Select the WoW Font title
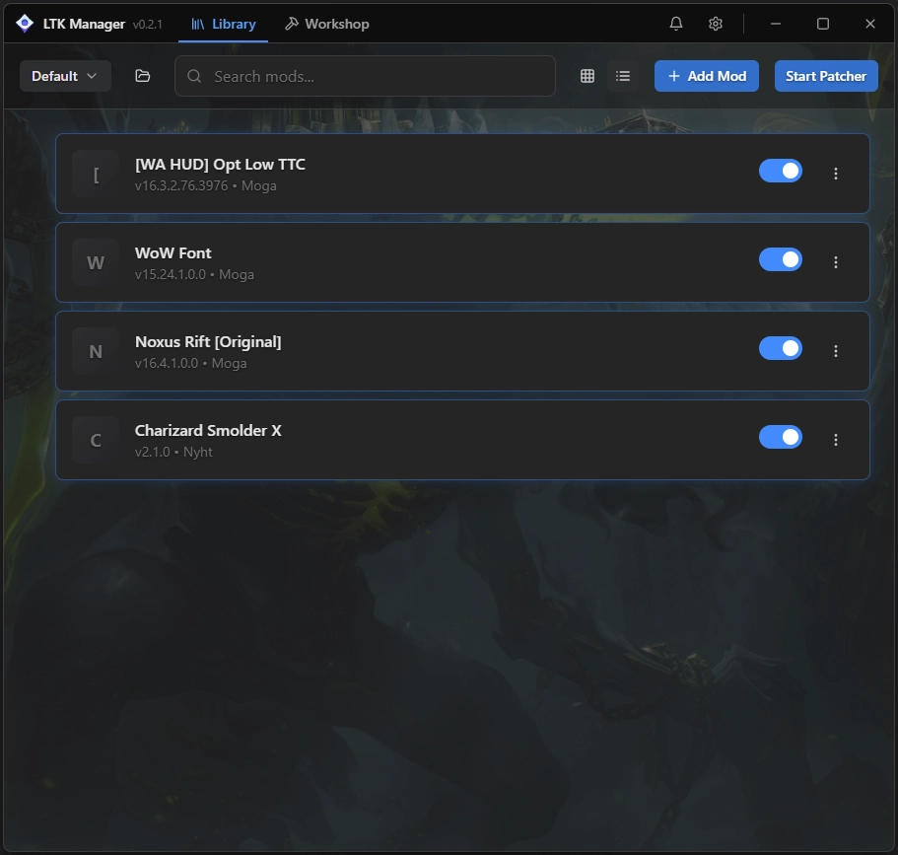The width and height of the screenshot is (898, 855). pos(173,252)
